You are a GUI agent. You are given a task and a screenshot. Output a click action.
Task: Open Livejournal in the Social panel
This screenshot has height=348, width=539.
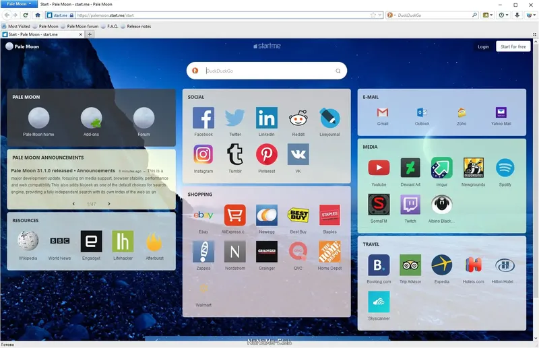click(x=329, y=118)
